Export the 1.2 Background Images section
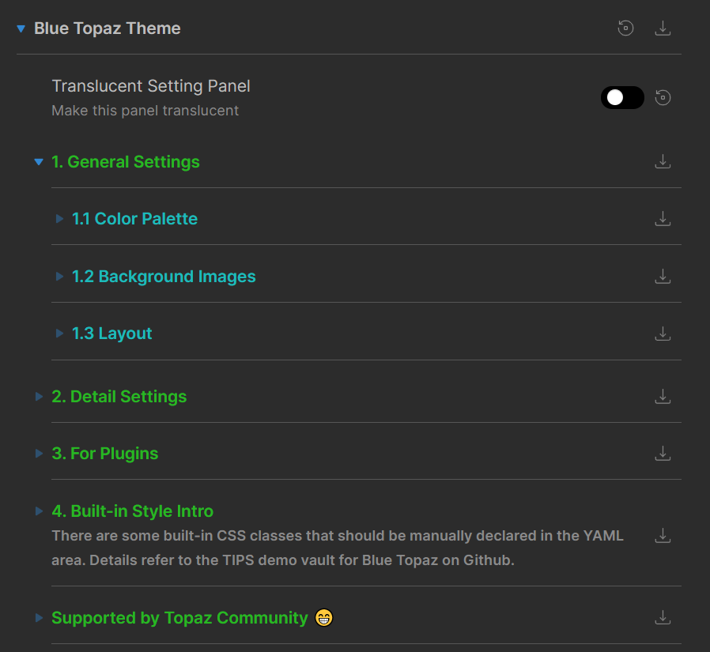 tap(663, 276)
